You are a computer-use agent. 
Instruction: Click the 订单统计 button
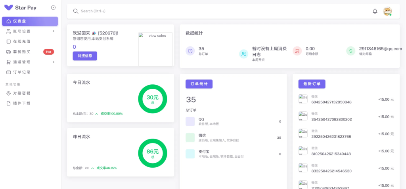click(x=199, y=84)
